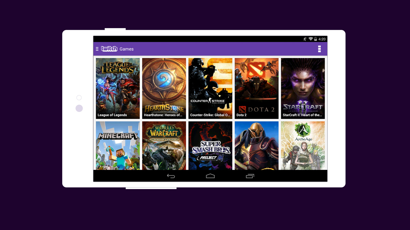The image size is (410, 230).
Task: Tap the recent apps navigation icon
Action: [250, 176]
